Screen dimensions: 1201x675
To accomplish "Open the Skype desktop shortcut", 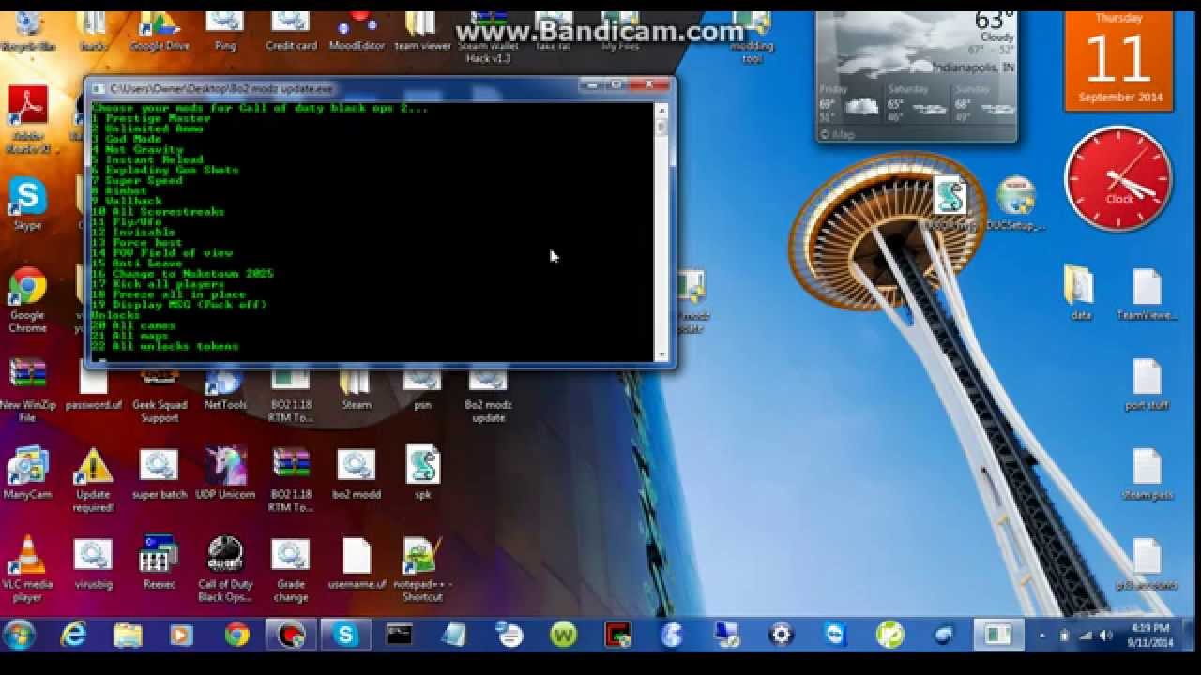I will coord(27,203).
